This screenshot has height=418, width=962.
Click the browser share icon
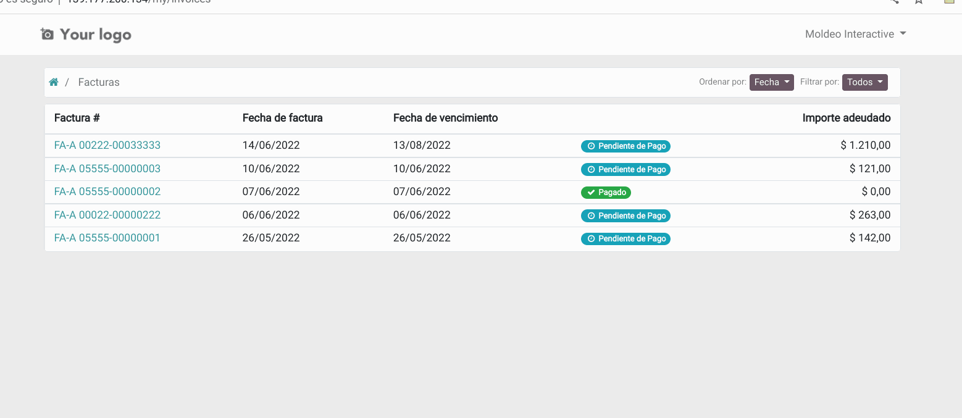click(x=893, y=2)
